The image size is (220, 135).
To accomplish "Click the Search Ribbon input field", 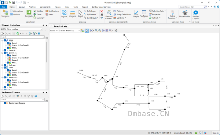I will (x=191, y=7).
